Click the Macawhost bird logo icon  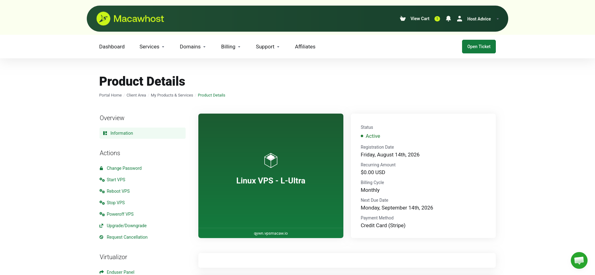(x=103, y=19)
